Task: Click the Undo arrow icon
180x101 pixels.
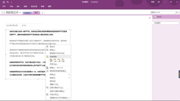Action: [x=8, y=2]
